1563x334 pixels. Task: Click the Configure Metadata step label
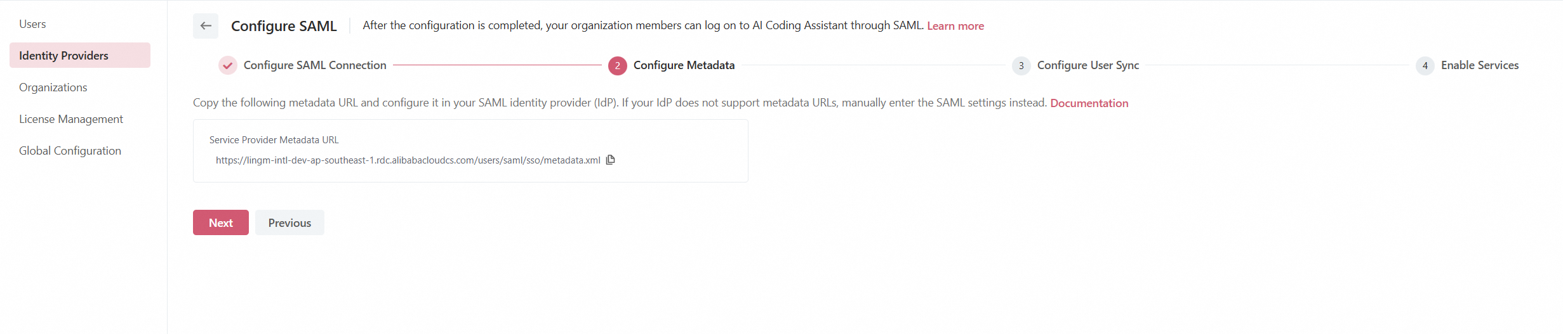684,65
